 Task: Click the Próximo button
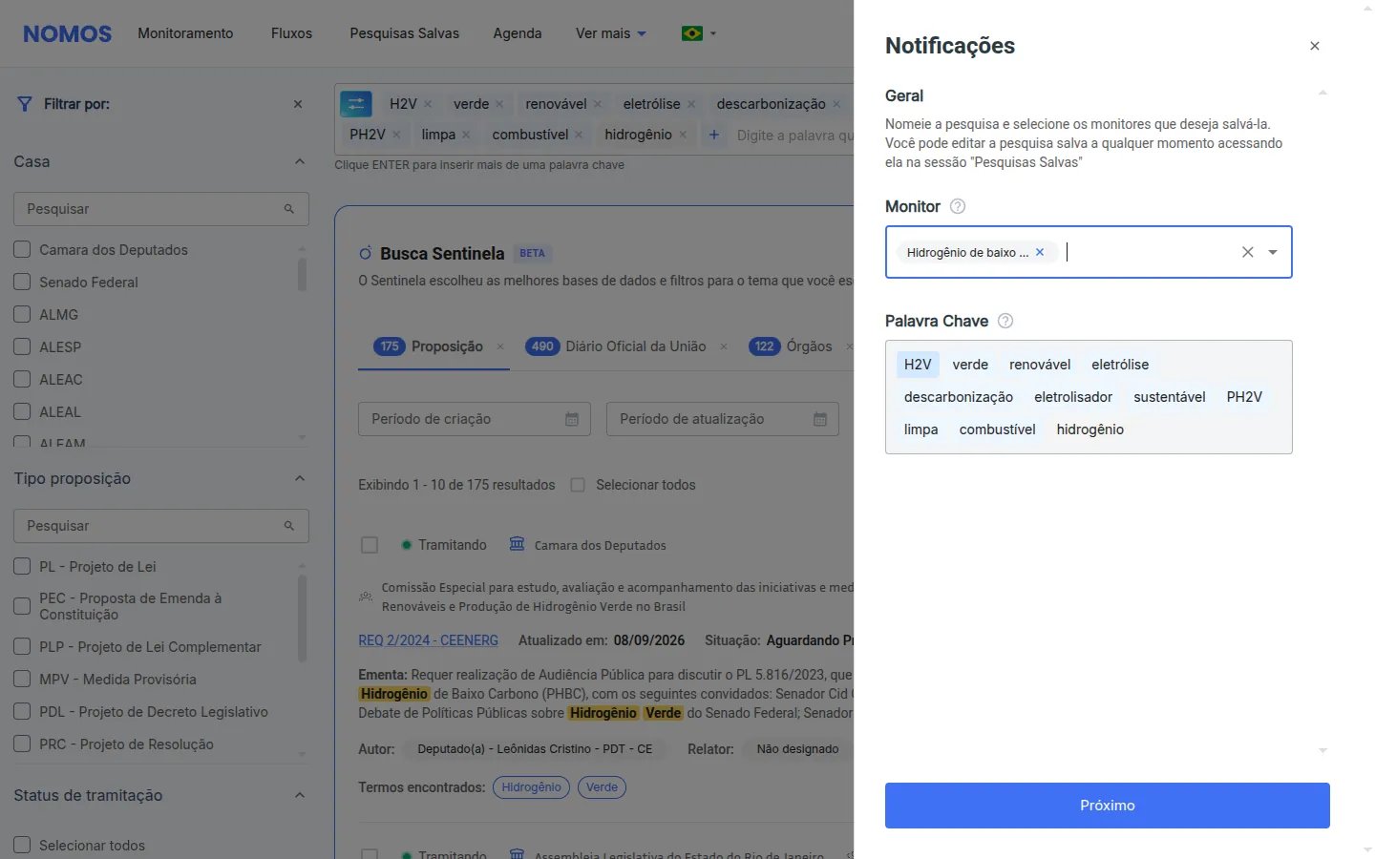click(x=1108, y=806)
